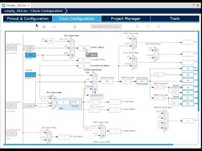
Task: Click the fit-to-screen frame icon
Action: pos(148,26)
